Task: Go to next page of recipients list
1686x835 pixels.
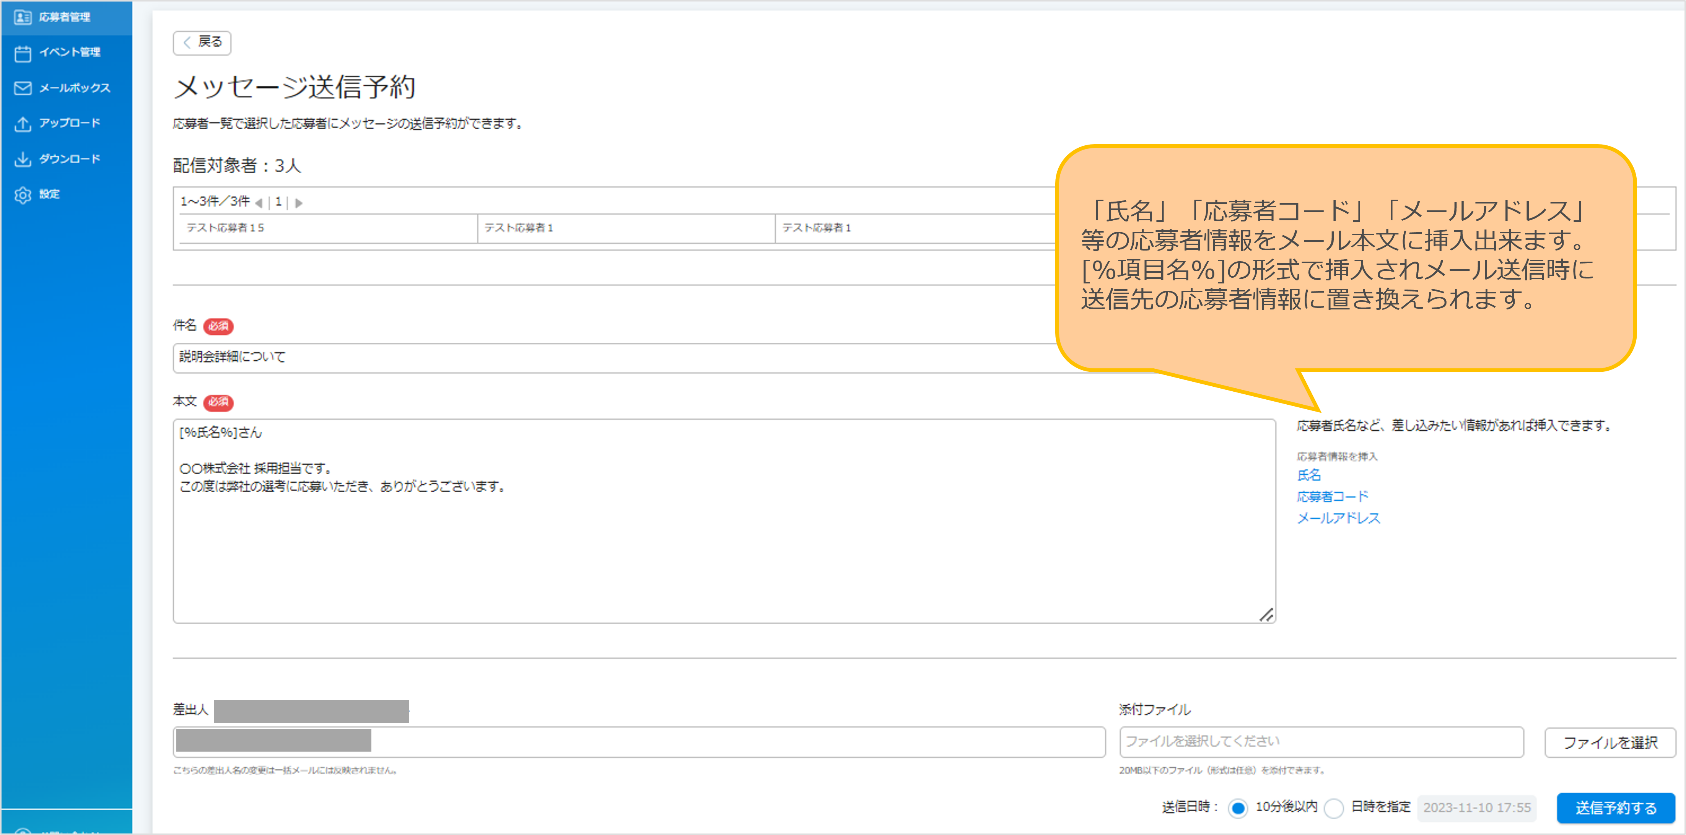Action: coord(298,203)
